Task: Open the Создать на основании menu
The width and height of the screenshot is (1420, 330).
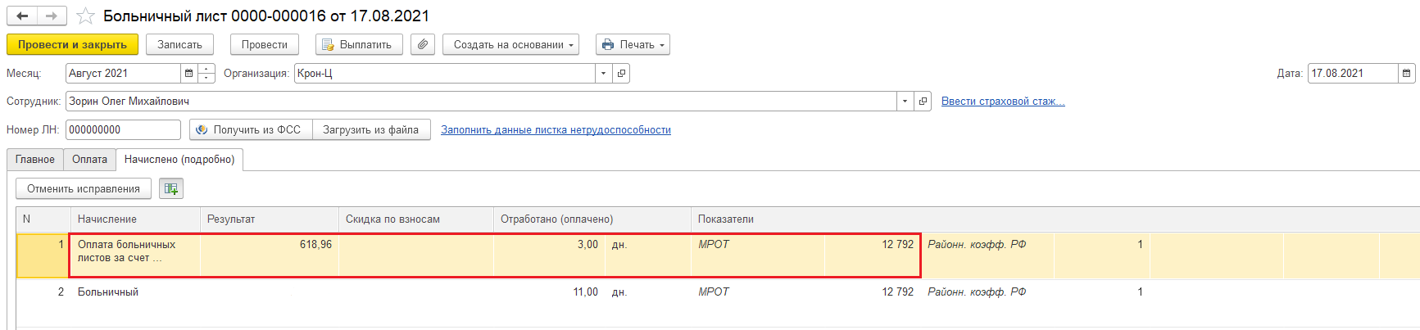Action: tap(510, 44)
